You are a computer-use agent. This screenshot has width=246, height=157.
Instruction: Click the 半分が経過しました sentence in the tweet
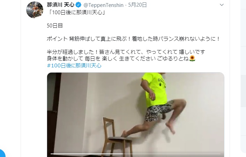click(x=126, y=52)
